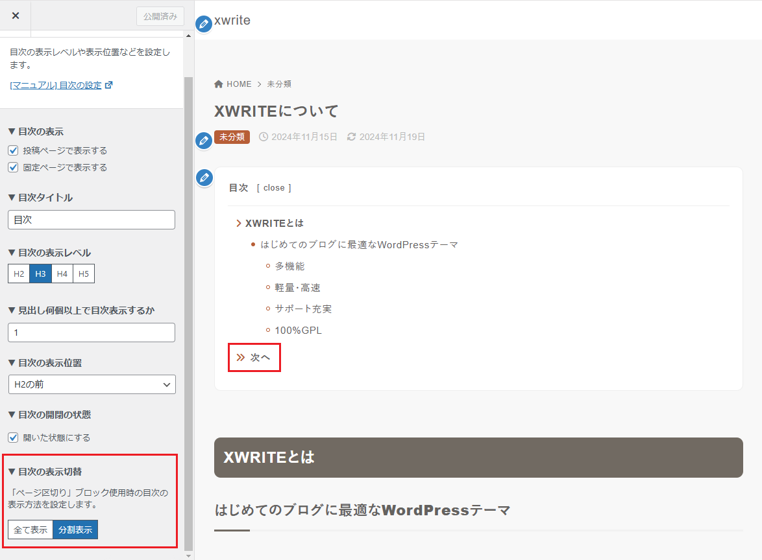Click the HOME breadcrumb link
This screenshot has width=762, height=560.
239,84
